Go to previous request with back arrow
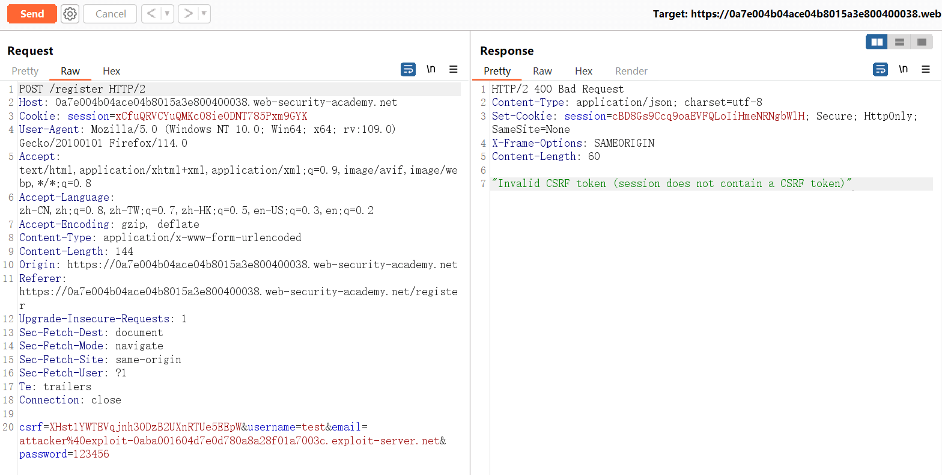Screen dimensions: 942x475 151,14
